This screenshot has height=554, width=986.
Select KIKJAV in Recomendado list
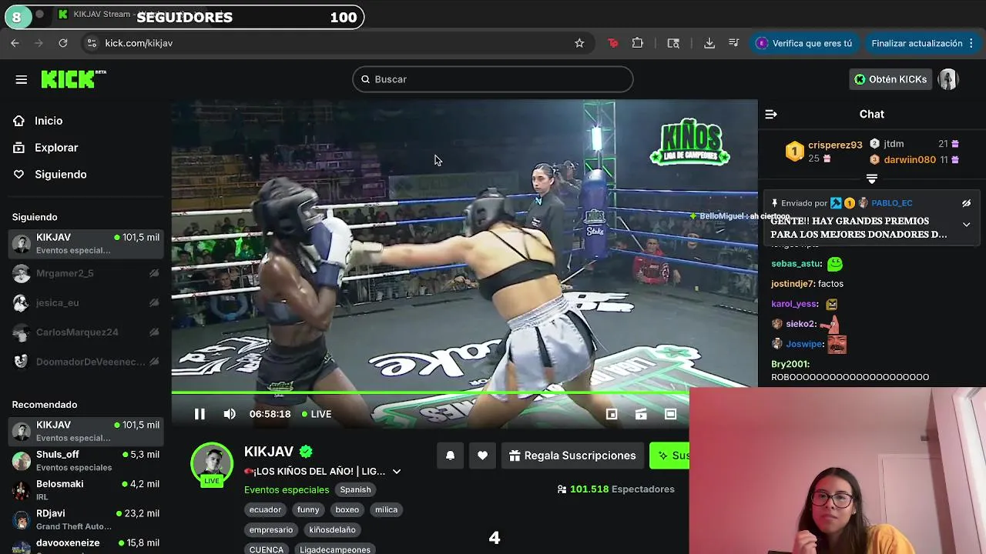86,431
